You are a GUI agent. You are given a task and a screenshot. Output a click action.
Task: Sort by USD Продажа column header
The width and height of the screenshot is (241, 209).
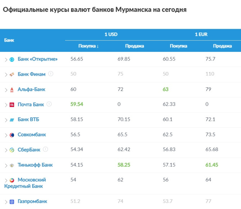tap(135, 46)
